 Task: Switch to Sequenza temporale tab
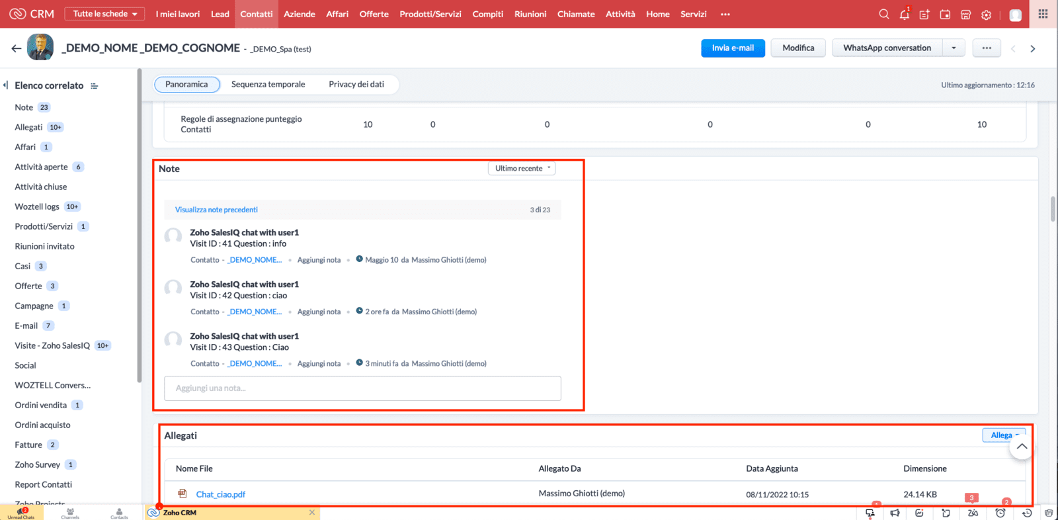[268, 85]
